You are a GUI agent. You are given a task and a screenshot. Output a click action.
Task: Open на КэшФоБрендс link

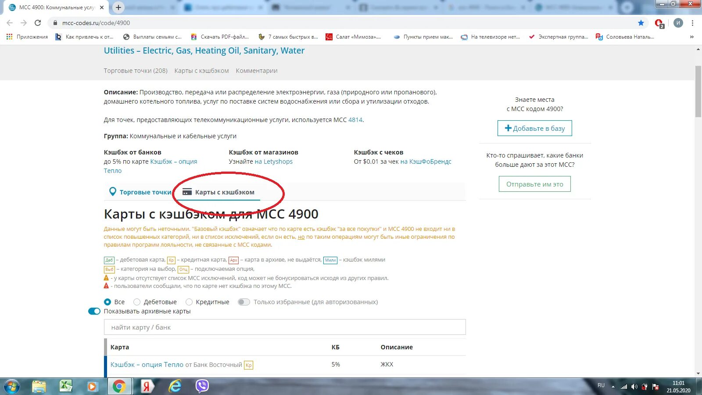(x=426, y=162)
